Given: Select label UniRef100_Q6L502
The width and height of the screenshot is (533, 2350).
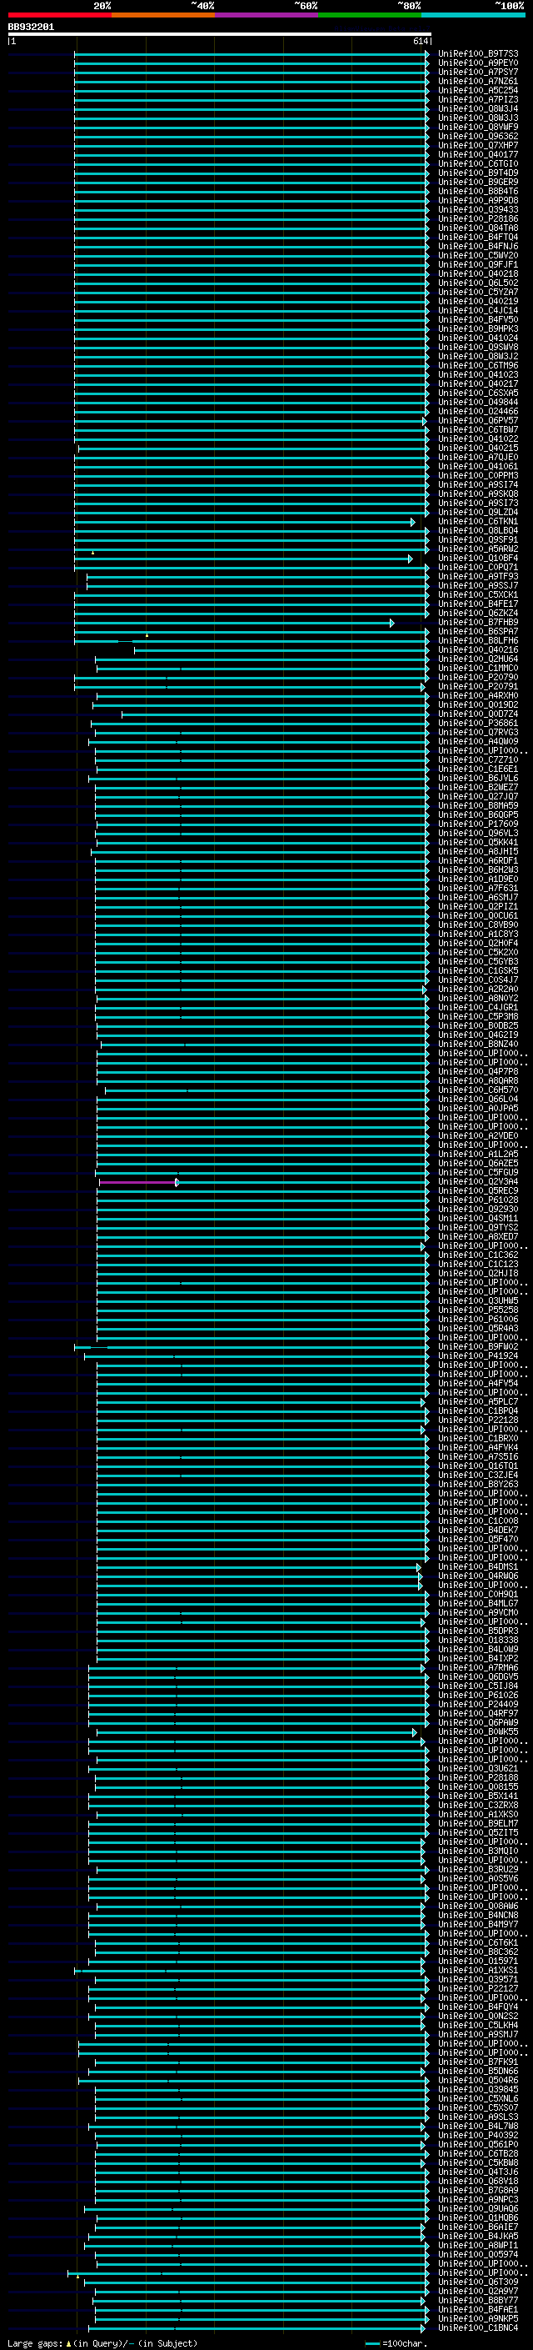Looking at the screenshot, I should click(x=477, y=283).
